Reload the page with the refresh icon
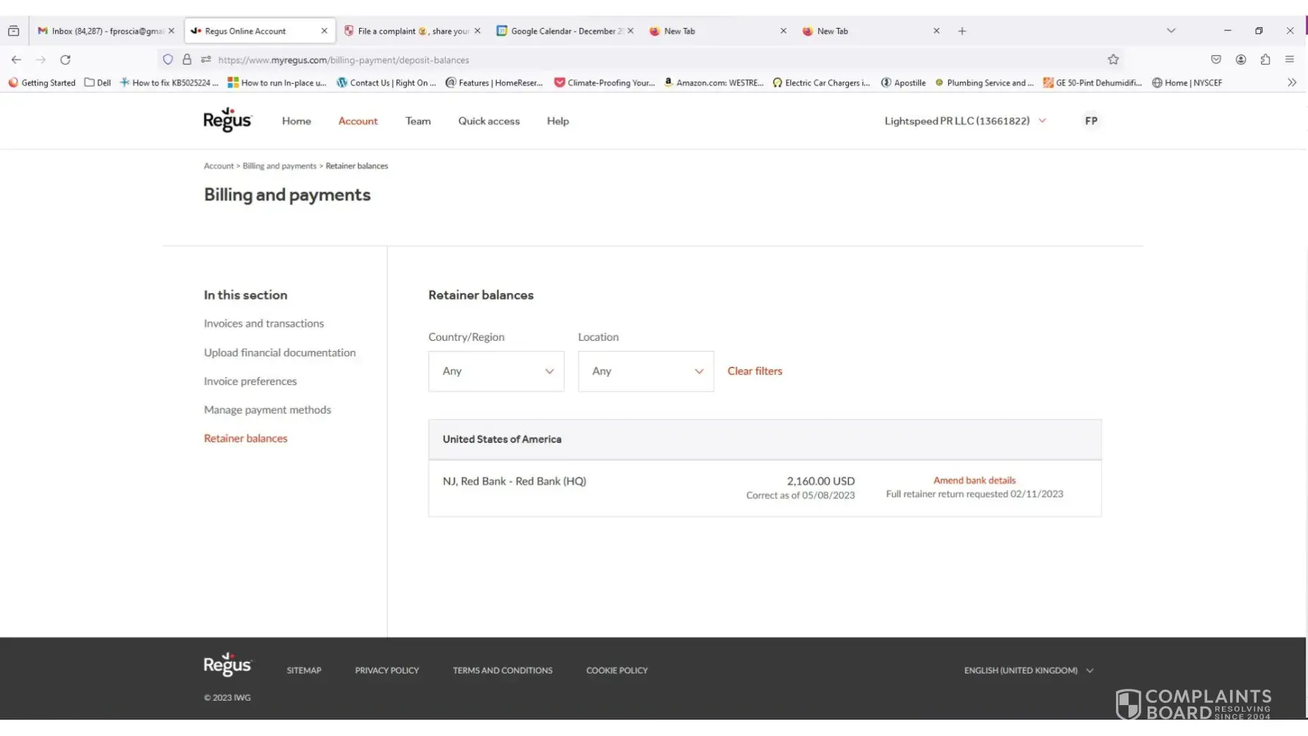This screenshot has height=736, width=1308. [x=65, y=60]
